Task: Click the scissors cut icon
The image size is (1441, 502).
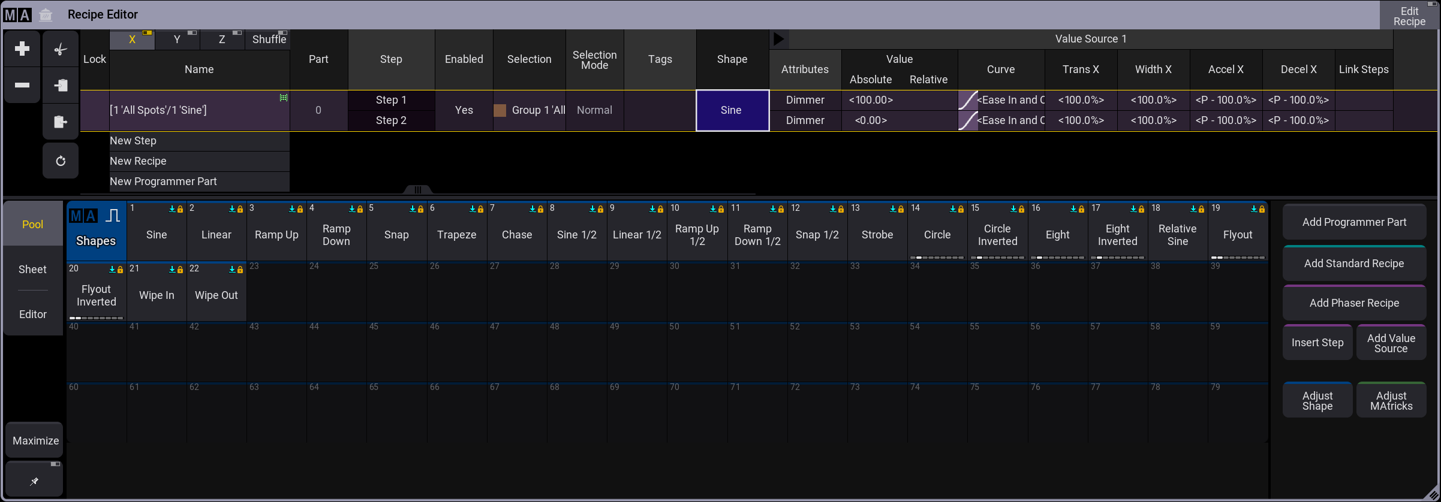Action: 61,49
